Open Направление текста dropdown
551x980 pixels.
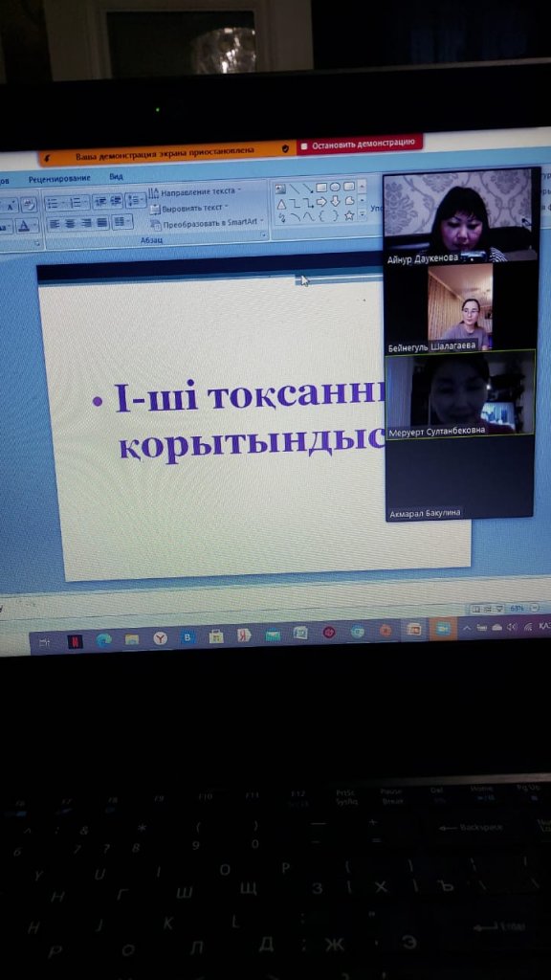coord(195,191)
